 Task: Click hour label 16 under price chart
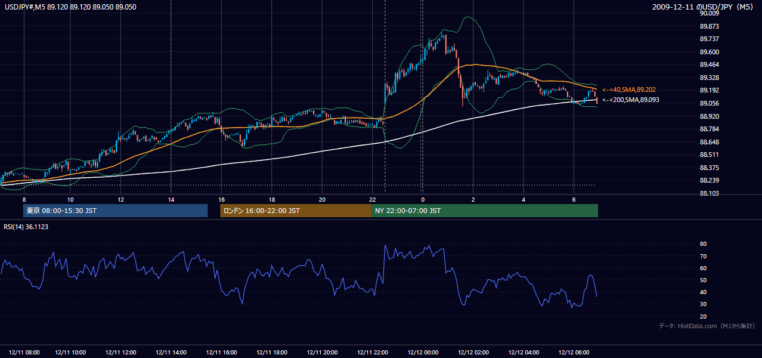coord(221,199)
